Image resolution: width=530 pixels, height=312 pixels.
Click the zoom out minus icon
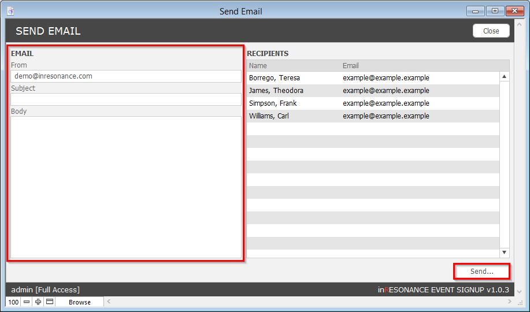point(27,302)
